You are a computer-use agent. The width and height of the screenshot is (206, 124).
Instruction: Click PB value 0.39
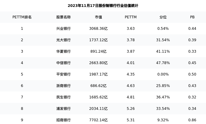click(192, 40)
